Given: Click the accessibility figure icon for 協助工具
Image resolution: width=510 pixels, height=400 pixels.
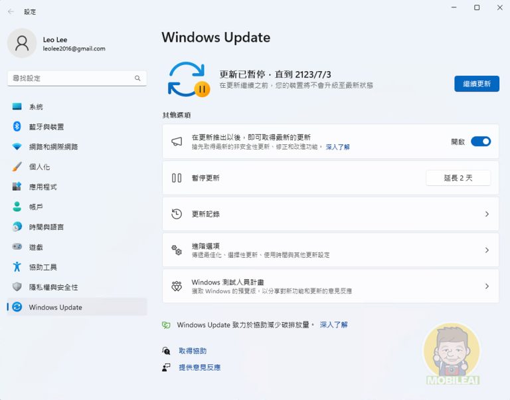Looking at the screenshot, I should [17, 267].
